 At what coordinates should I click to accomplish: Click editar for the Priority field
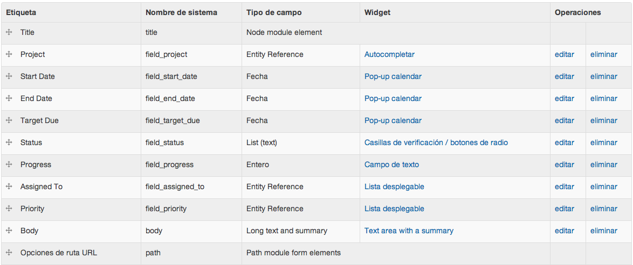coord(565,209)
